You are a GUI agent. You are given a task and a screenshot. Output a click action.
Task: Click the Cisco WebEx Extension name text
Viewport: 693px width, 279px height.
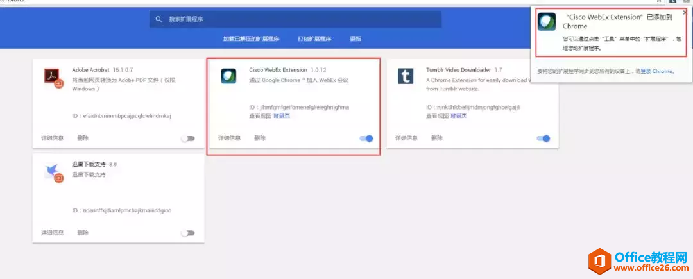[x=278, y=70]
